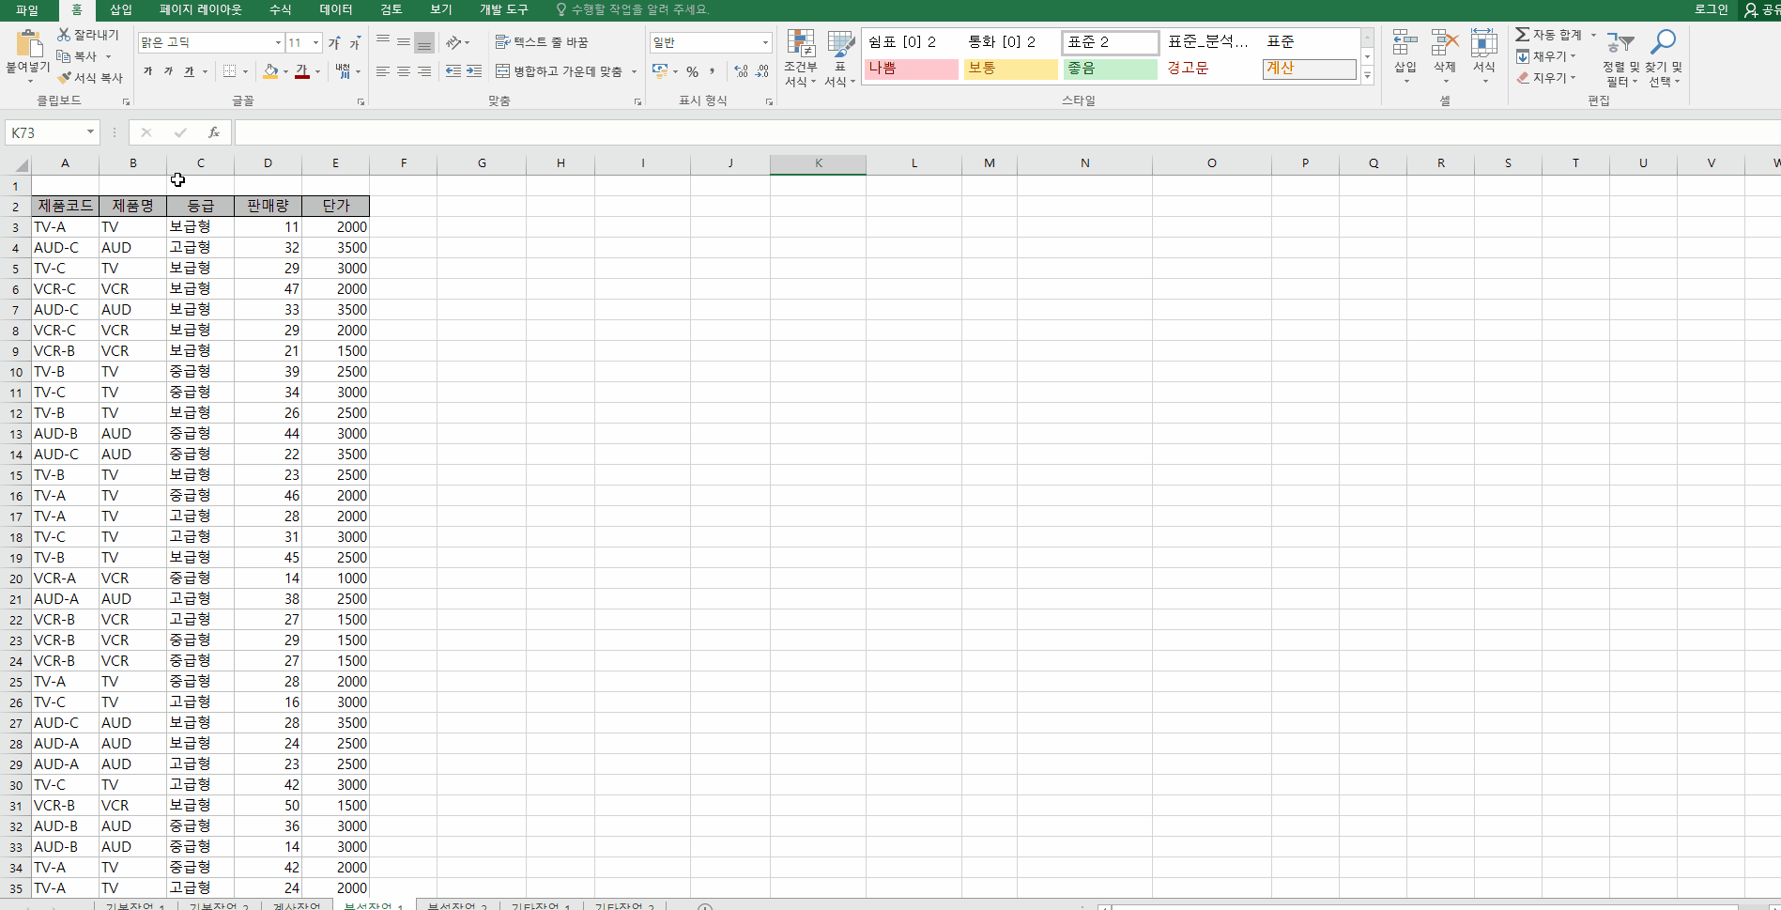Toggle align text right
Image resolution: width=1781 pixels, height=910 pixels.
[424, 71]
